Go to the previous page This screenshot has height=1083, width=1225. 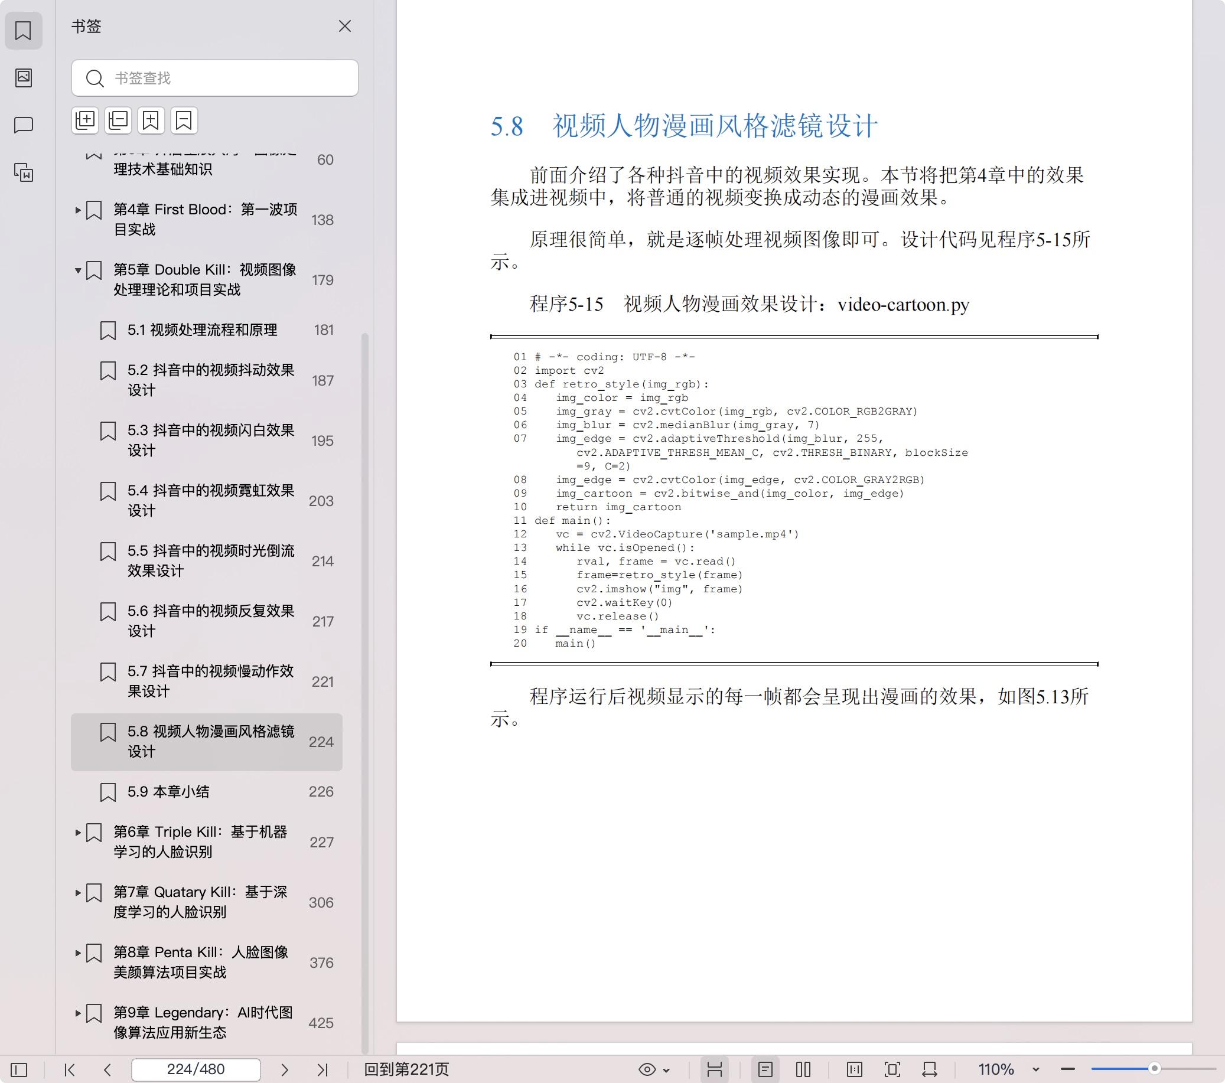click(x=107, y=1069)
